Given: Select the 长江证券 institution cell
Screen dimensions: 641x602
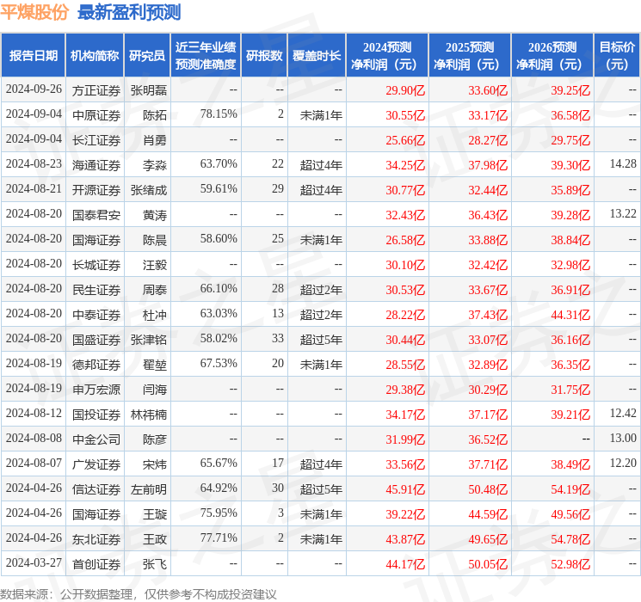Looking at the screenshot, I should point(96,140).
